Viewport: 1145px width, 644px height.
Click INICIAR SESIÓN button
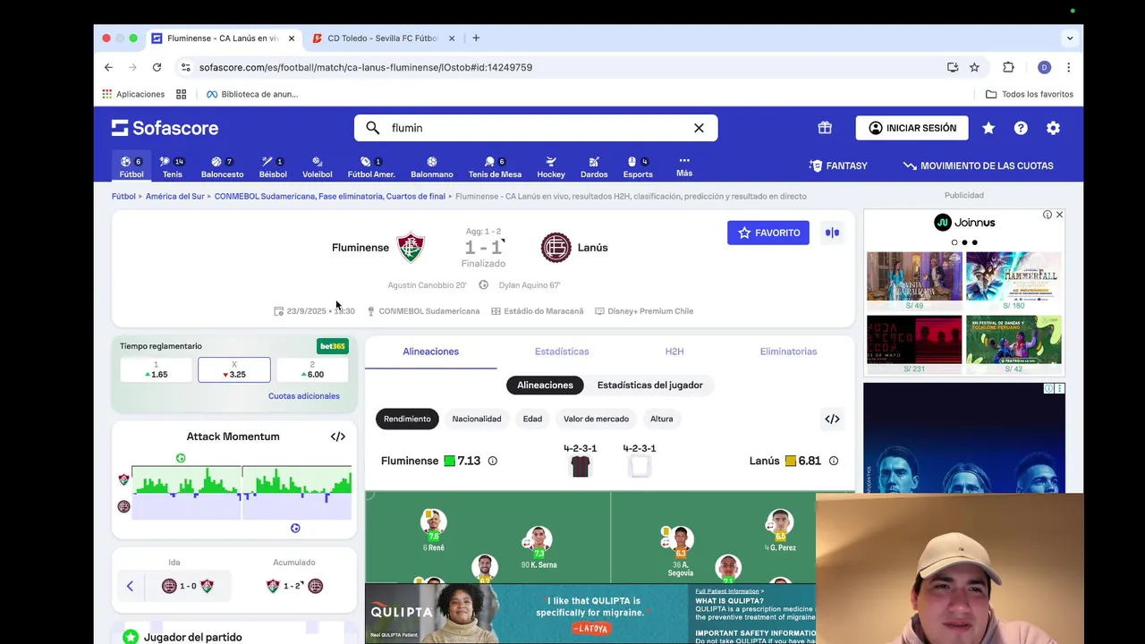(912, 128)
